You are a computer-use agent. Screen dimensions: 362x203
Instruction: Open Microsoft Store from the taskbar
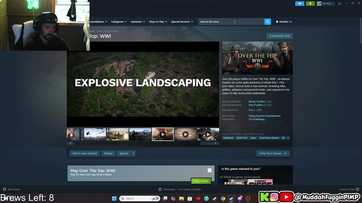click(190, 198)
